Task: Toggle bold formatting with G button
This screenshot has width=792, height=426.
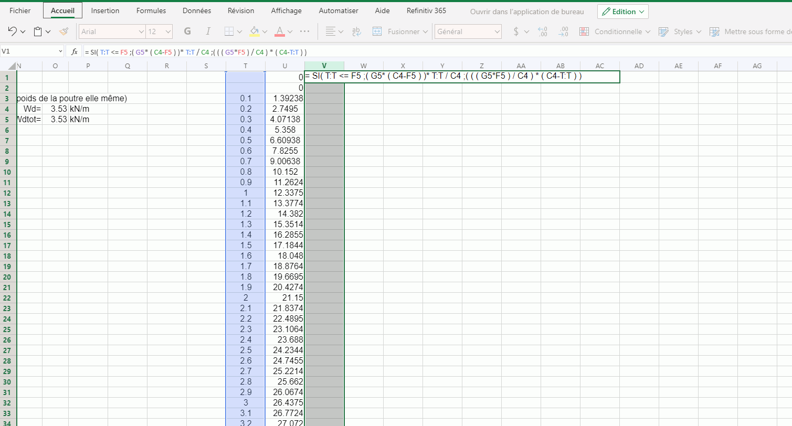Action: (x=187, y=31)
